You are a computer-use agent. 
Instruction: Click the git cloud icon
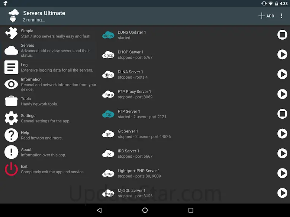(x=109, y=134)
